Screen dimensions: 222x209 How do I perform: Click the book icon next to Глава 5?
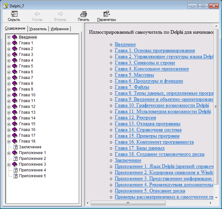pyautogui.click(x=15, y=66)
